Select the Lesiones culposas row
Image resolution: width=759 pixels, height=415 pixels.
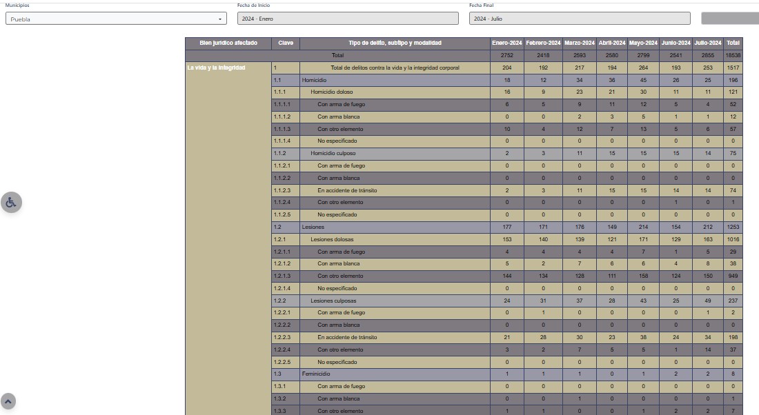pos(333,301)
